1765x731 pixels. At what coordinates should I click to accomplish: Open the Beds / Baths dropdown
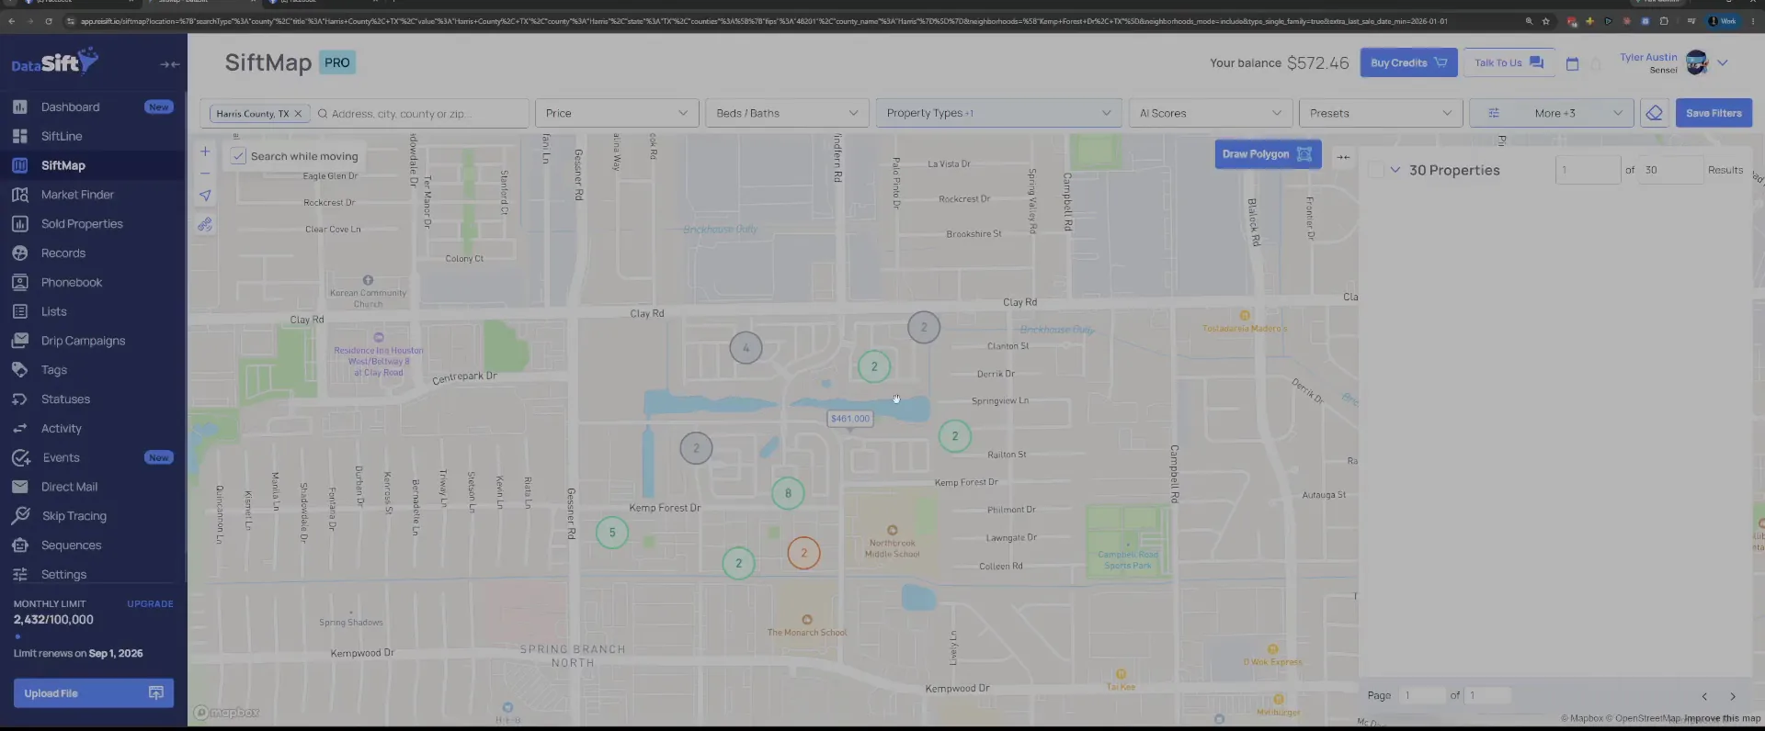[787, 113]
